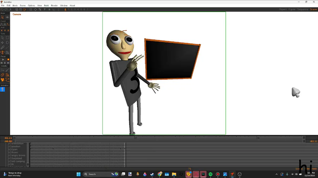The width and height of the screenshot is (318, 178).
Task: Click the orange camera location marker icon
Action: [65, 9]
